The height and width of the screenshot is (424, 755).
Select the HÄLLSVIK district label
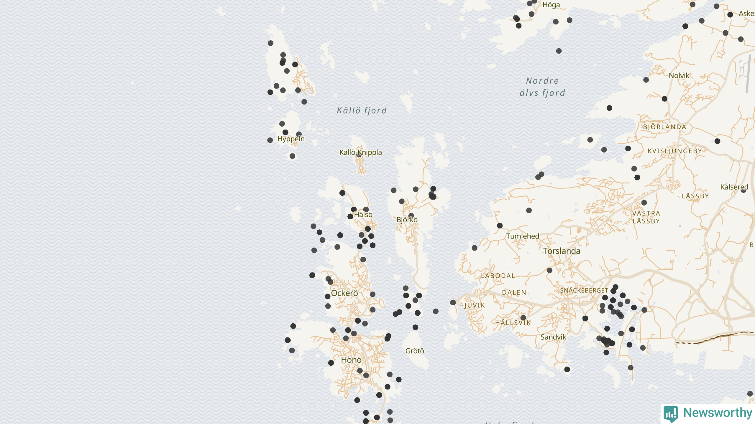coord(513,323)
